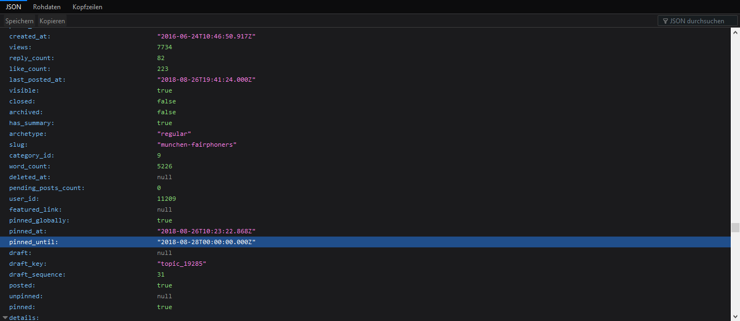Image resolution: width=740 pixels, height=321 pixels.
Task: Select the value 11209
Action: coord(166,199)
